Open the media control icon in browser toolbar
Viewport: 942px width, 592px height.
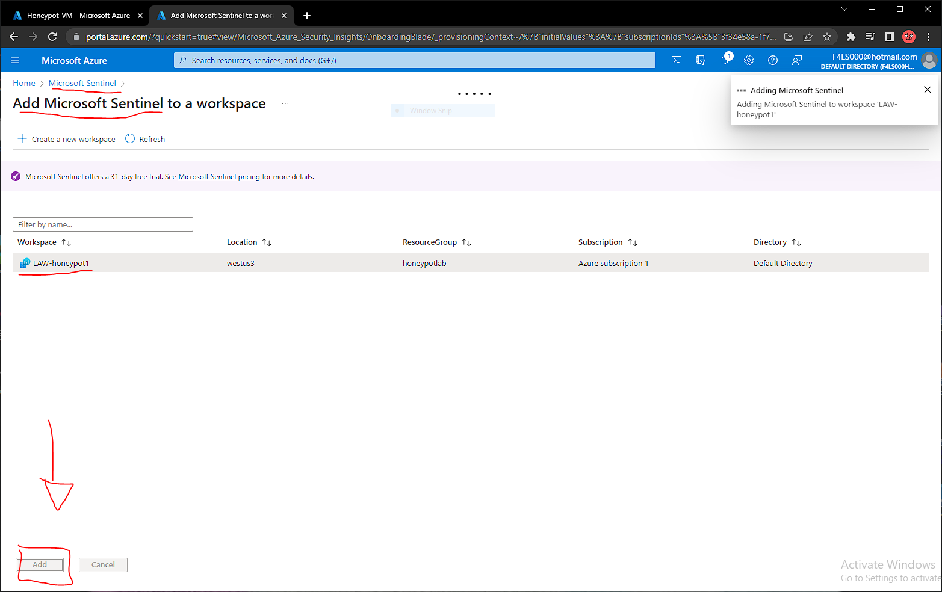(870, 37)
